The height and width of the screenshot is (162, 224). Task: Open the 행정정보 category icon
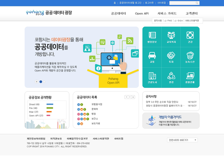[x=152, y=37]
